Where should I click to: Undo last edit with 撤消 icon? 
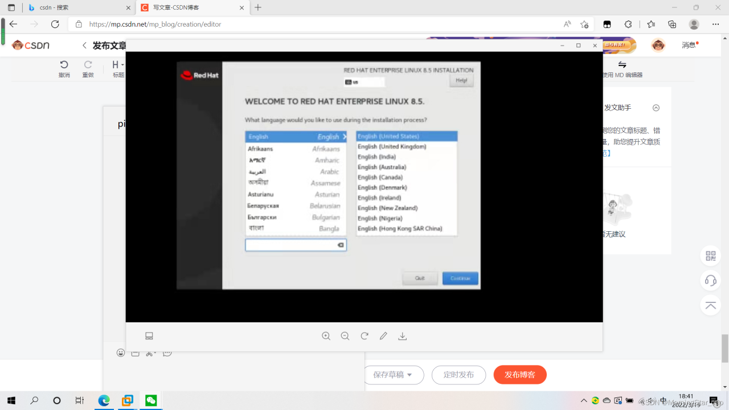64,69
